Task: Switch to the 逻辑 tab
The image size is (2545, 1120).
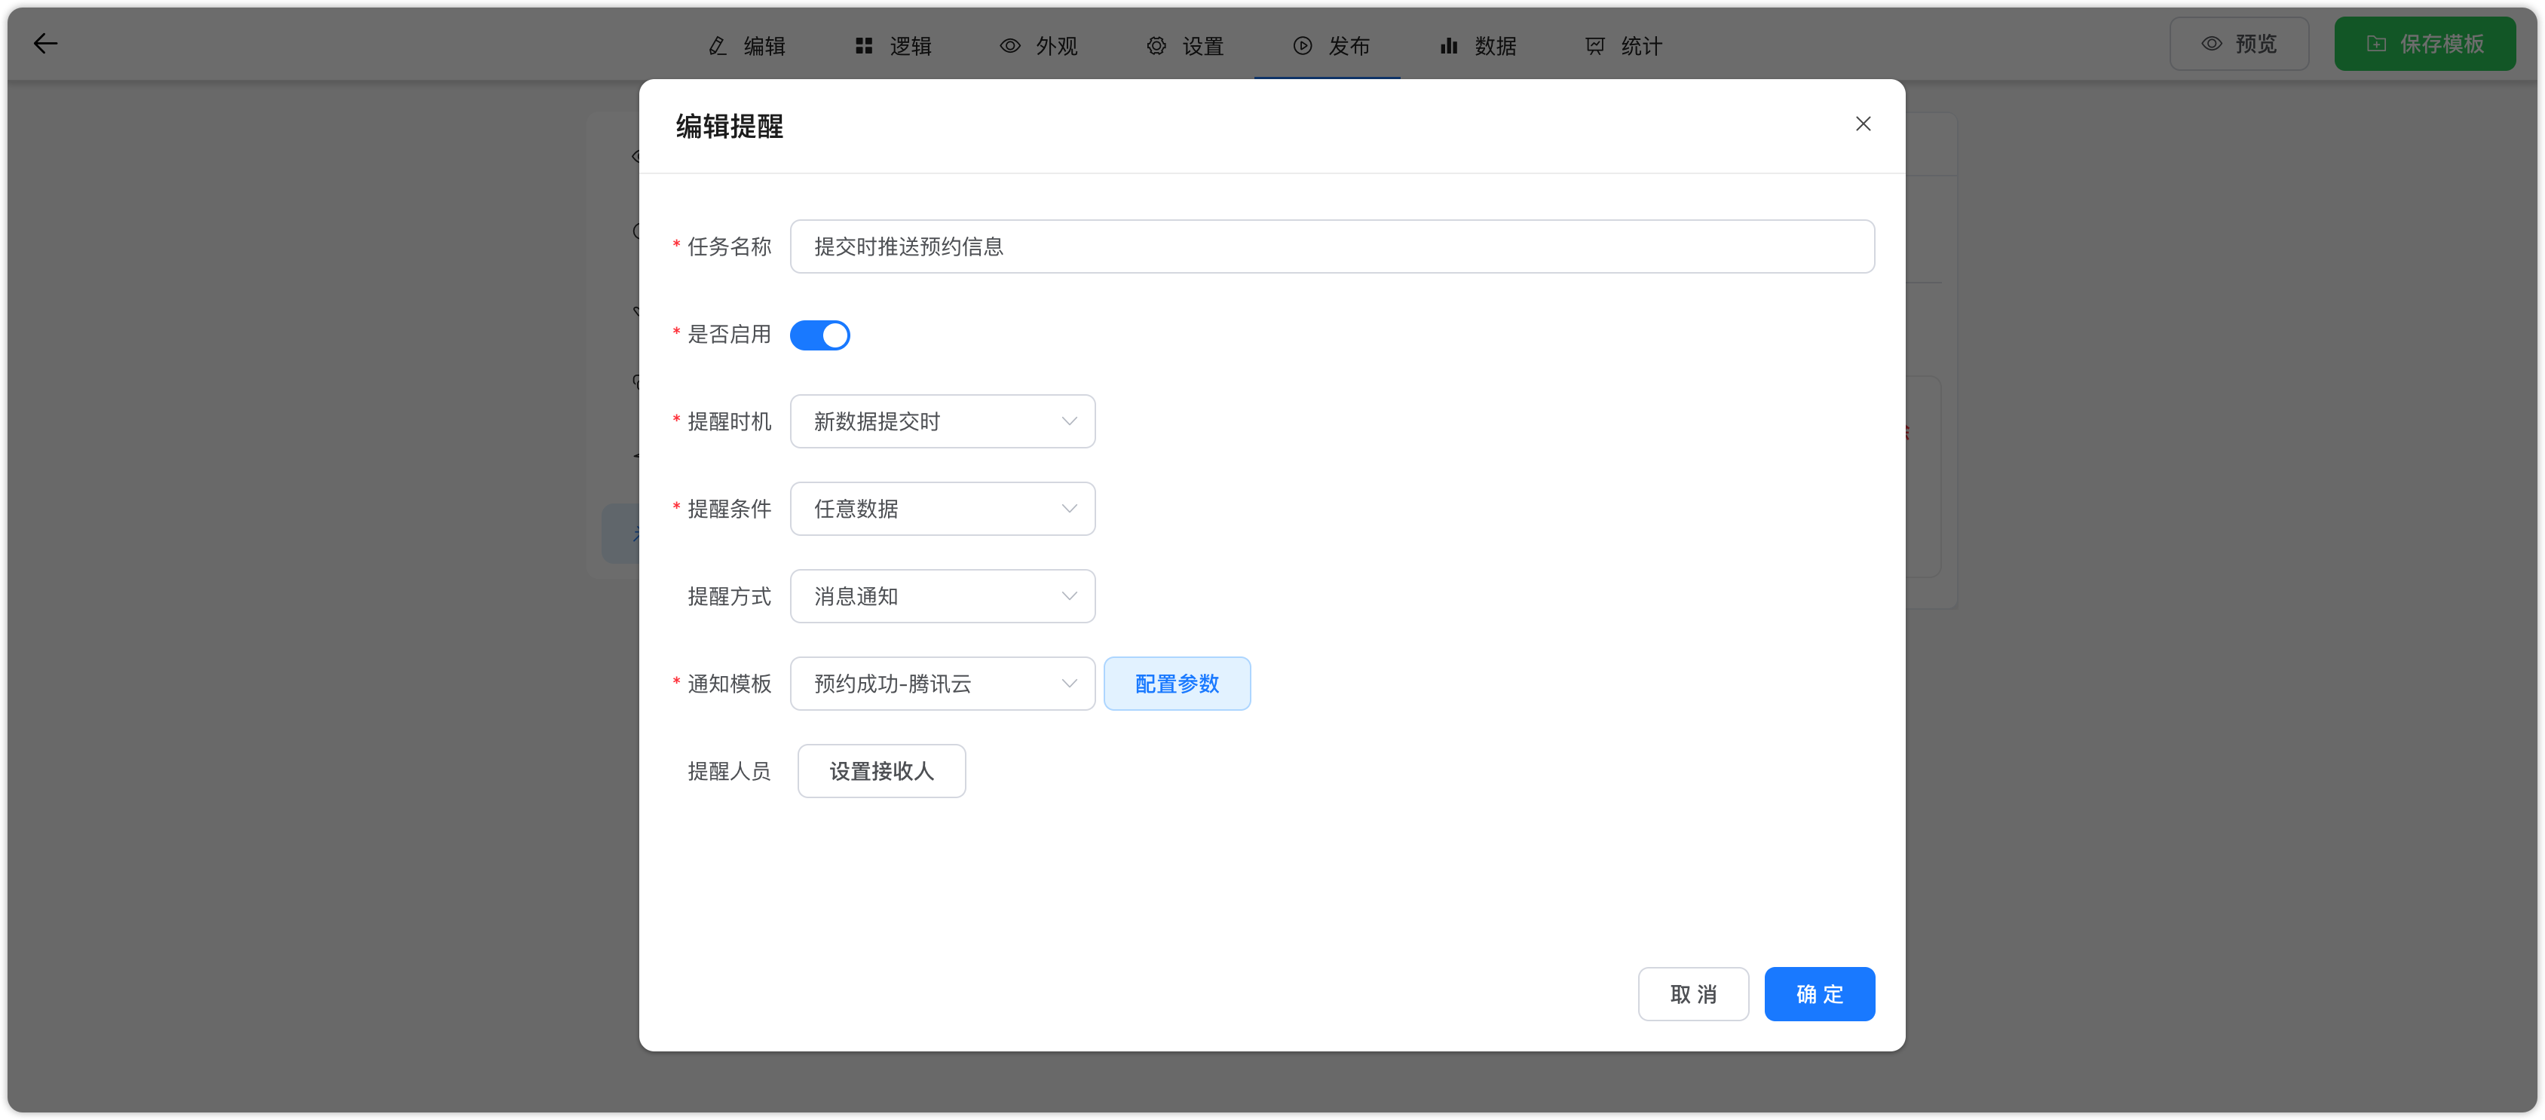Action: coord(893,45)
